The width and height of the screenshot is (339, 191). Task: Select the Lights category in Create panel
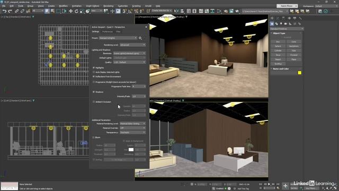[281, 23]
